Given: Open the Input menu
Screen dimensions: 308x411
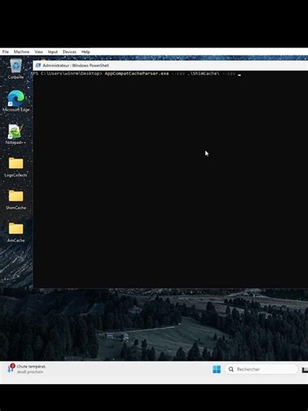Looking at the screenshot, I should [x=53, y=52].
